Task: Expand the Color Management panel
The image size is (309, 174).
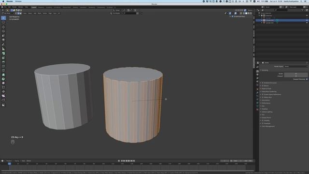Action: (267, 127)
